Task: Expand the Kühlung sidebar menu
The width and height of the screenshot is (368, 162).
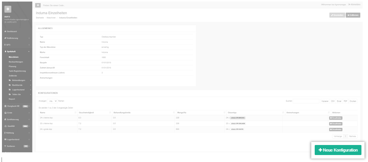Action: pos(17,133)
